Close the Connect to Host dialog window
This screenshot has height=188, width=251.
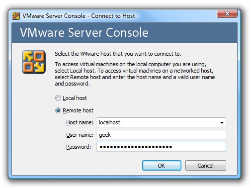tap(227, 13)
